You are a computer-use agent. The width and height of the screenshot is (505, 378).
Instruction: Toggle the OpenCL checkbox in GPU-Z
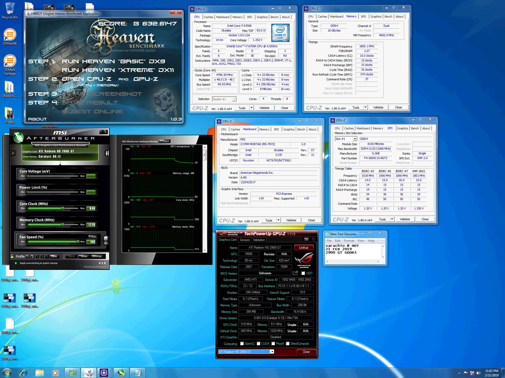[x=242, y=344]
